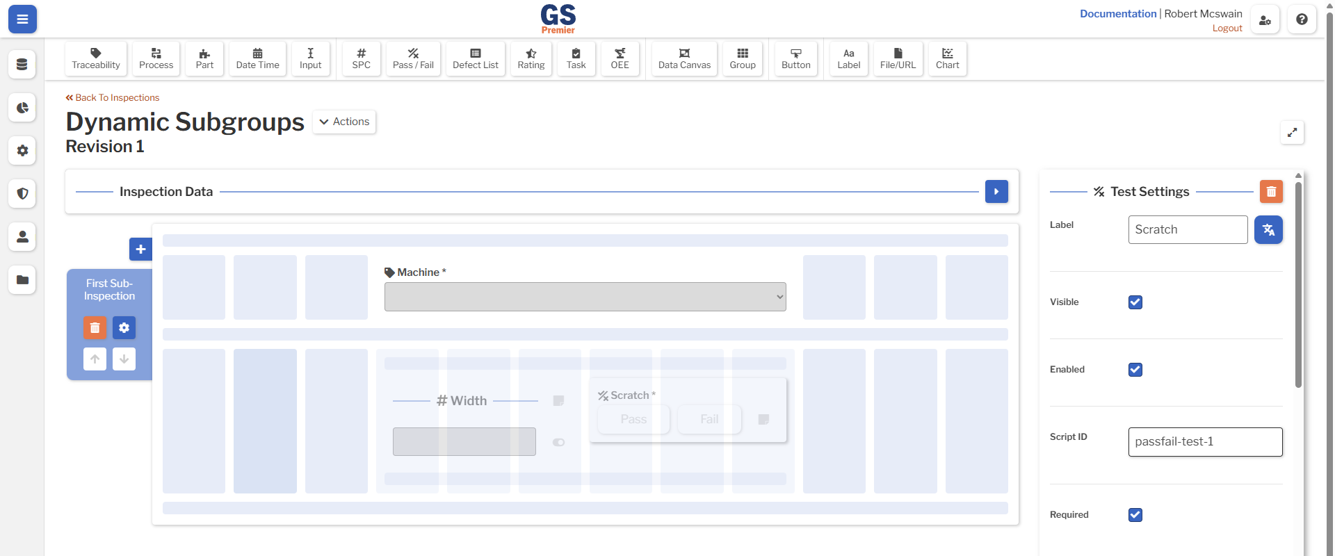Add a Task test from toolbar

(576, 58)
